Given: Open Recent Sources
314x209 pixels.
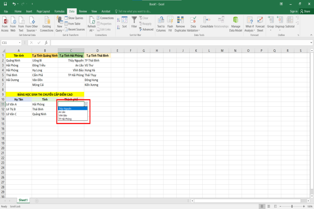Looking at the screenshot, I should pyautogui.click(x=75, y=29).
